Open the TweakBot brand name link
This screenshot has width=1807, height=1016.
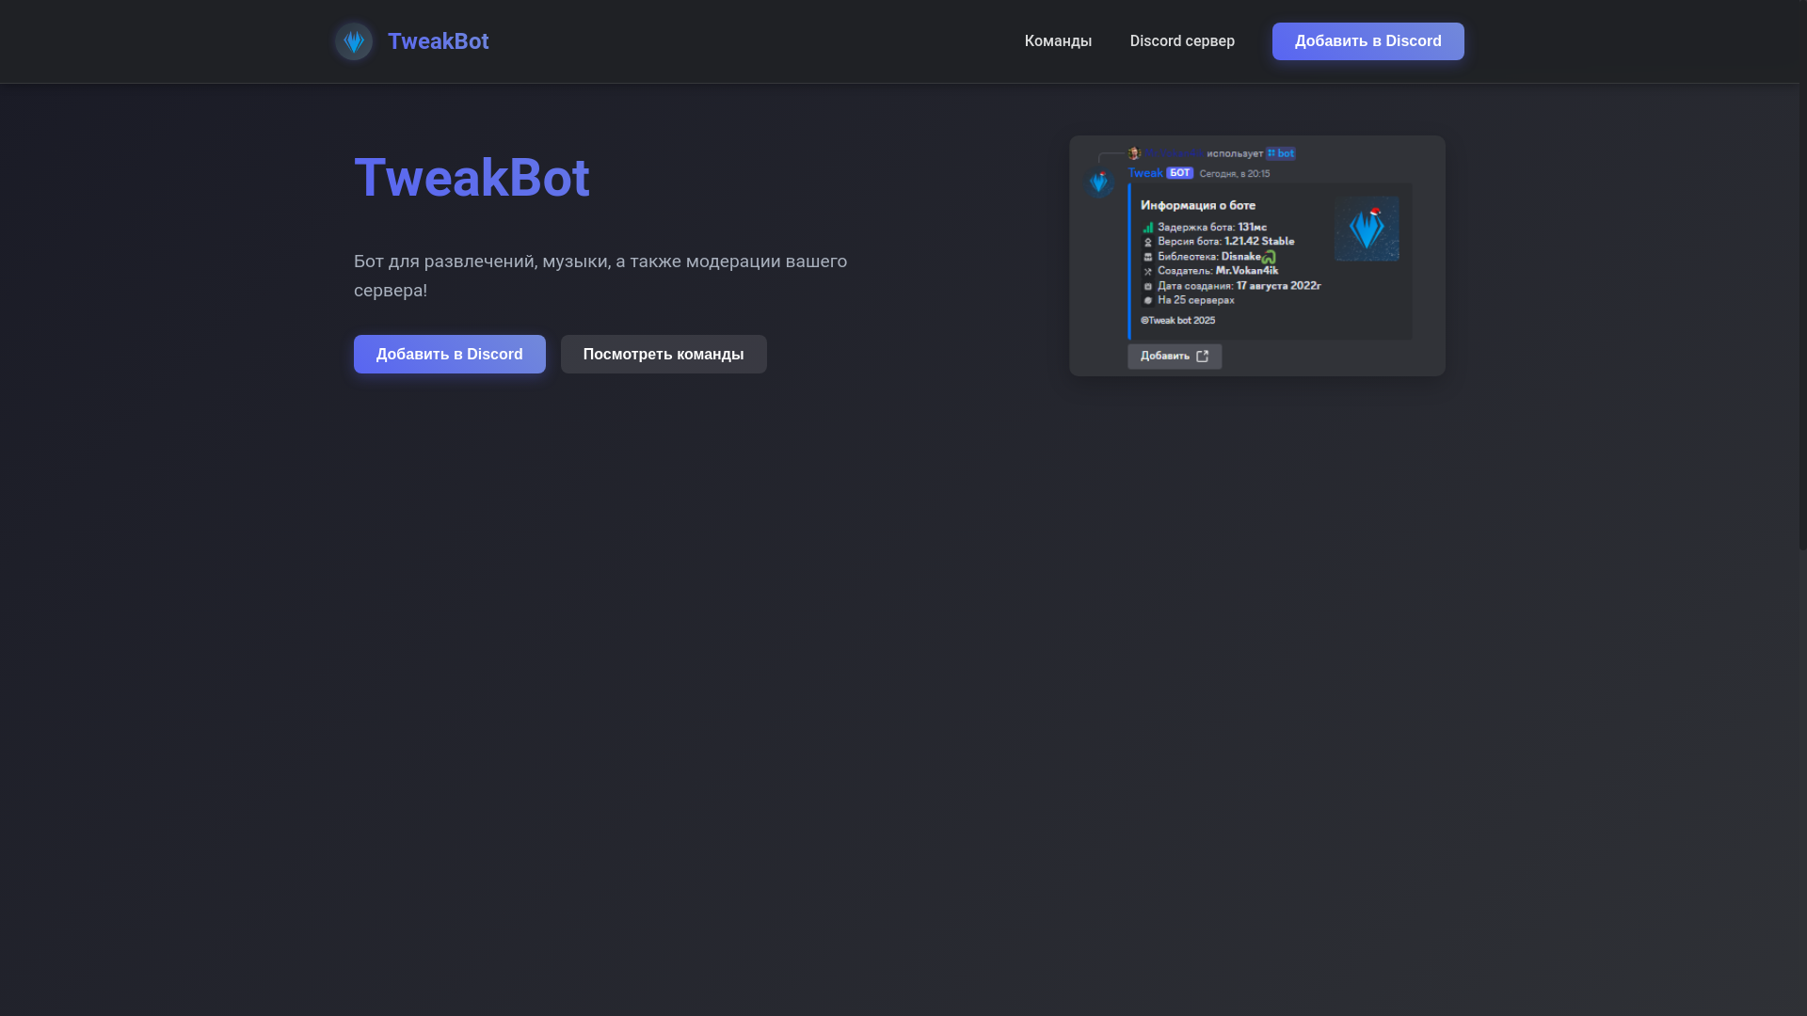point(438,41)
